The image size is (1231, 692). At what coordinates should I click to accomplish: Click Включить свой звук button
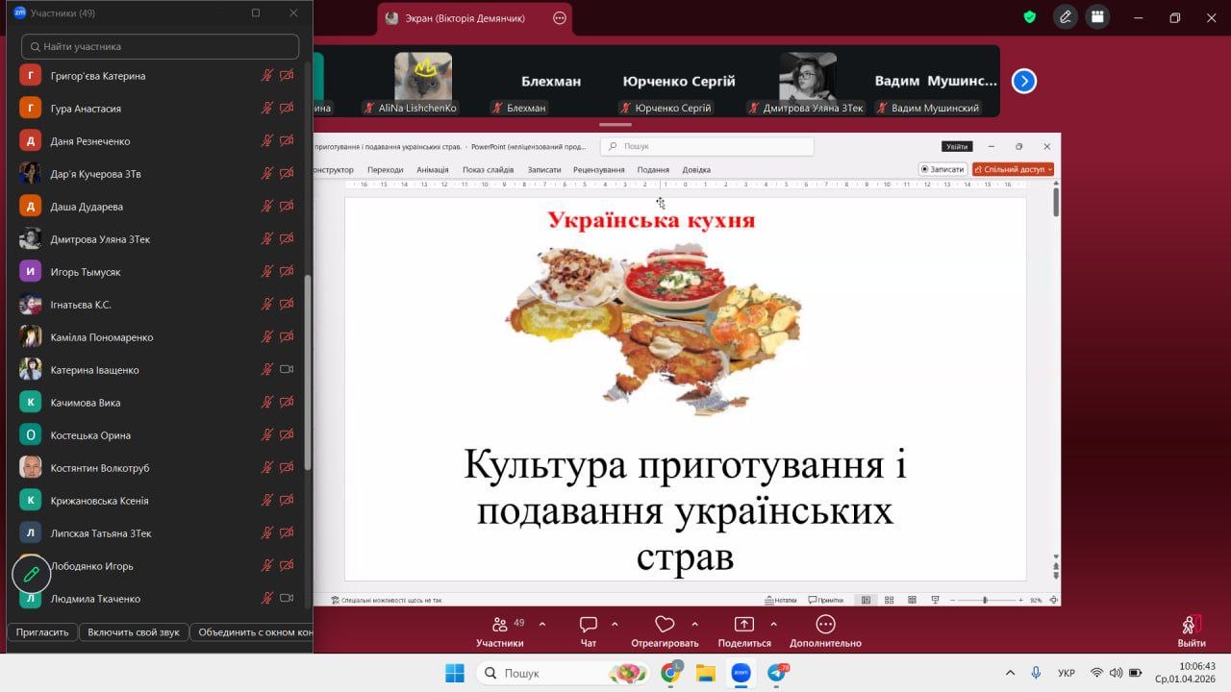[134, 632]
